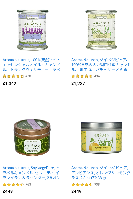This screenshot has width=133, height=199.
Task: Open the Meditation patchouli jar candle image
Action: [x=101, y=30]
